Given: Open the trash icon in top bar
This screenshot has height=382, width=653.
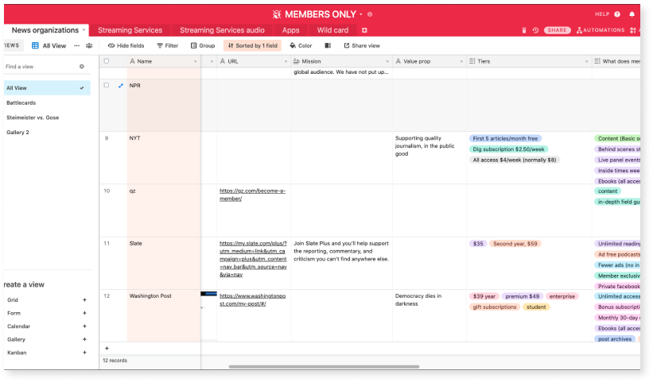Looking at the screenshot, I should click(524, 30).
